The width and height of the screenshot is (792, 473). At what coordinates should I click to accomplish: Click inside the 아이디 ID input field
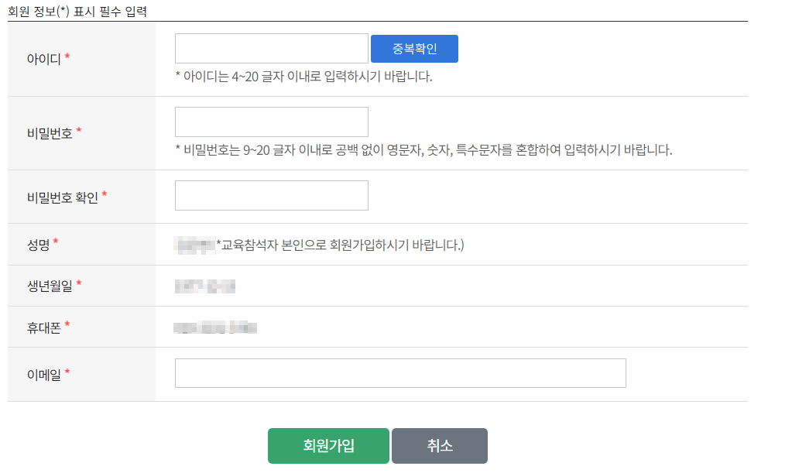tap(271, 48)
